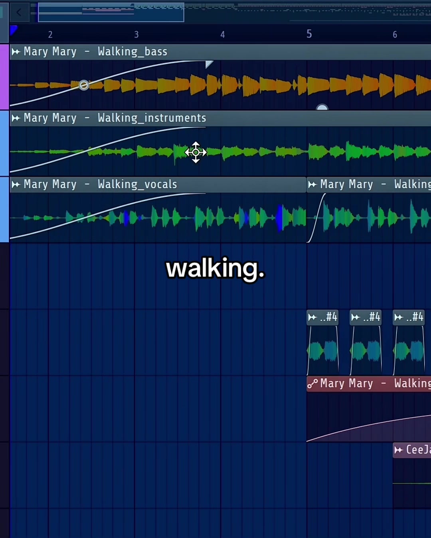Screen dimensions: 431x538
Task: Open menu icon of second ..#4 clip
Action: coord(356,317)
